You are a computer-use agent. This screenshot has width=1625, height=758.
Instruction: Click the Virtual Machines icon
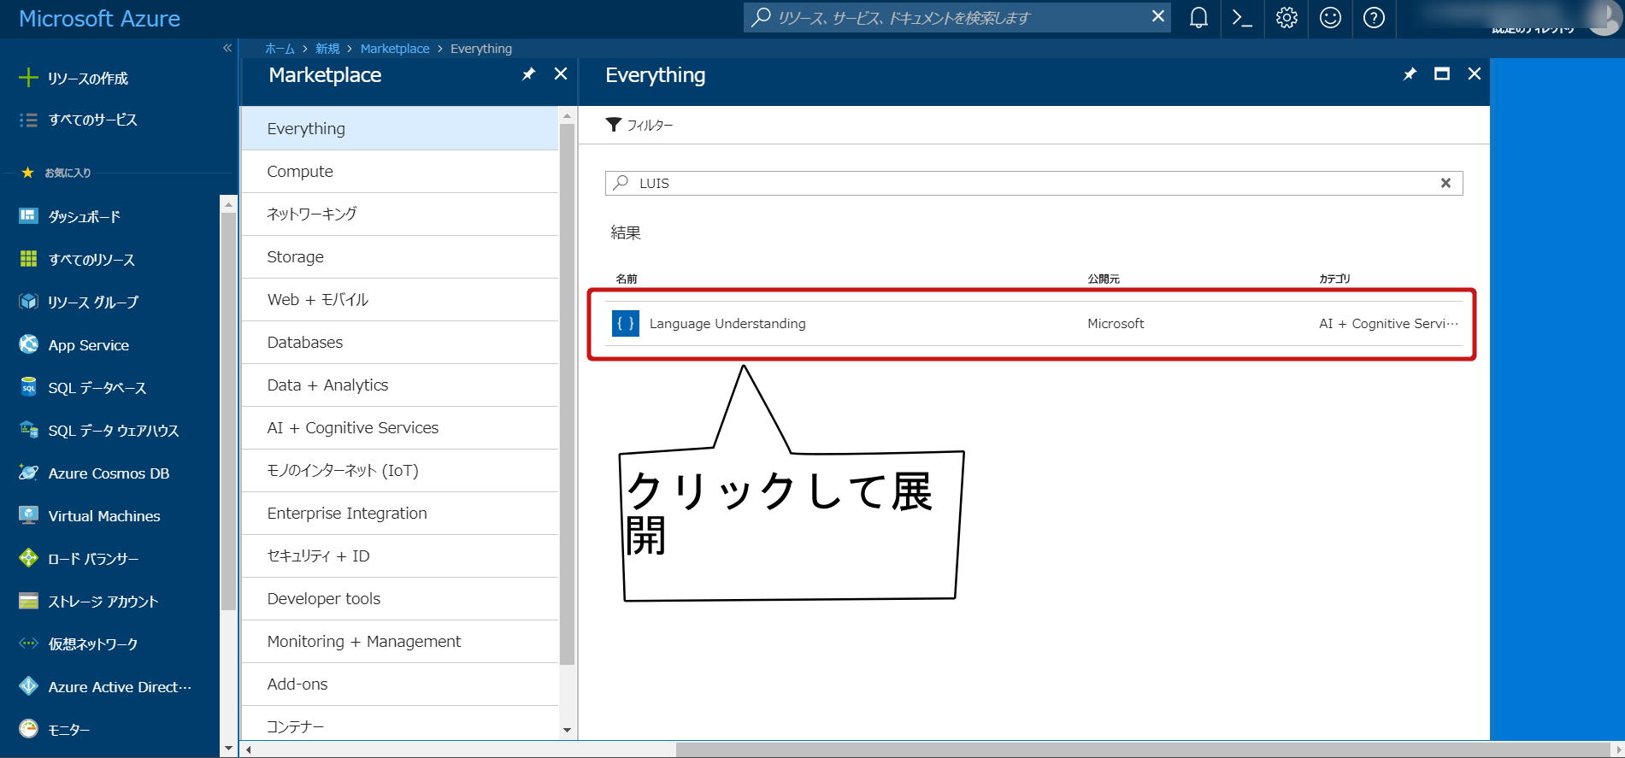[28, 515]
